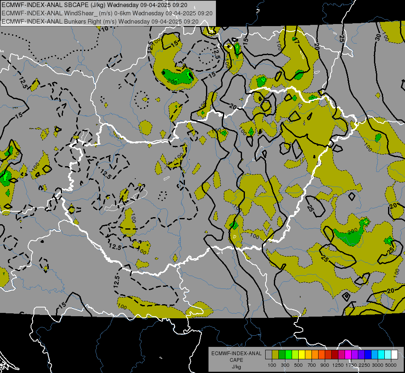Click the SBCAPE title line
This screenshot has height=373, width=405.
coord(95,5)
